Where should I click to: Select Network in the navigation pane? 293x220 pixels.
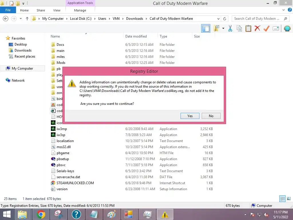[x=18, y=80]
